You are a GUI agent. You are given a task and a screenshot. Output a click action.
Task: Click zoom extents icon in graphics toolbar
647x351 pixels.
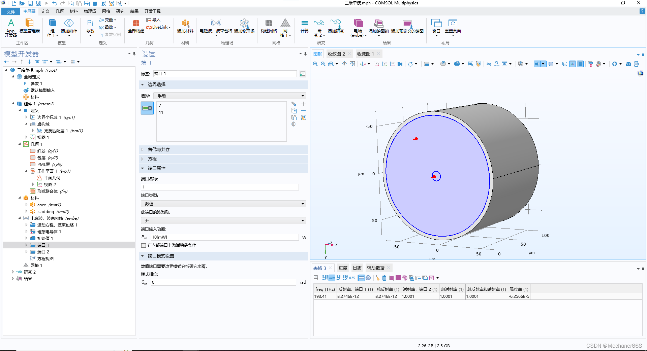(x=352, y=64)
